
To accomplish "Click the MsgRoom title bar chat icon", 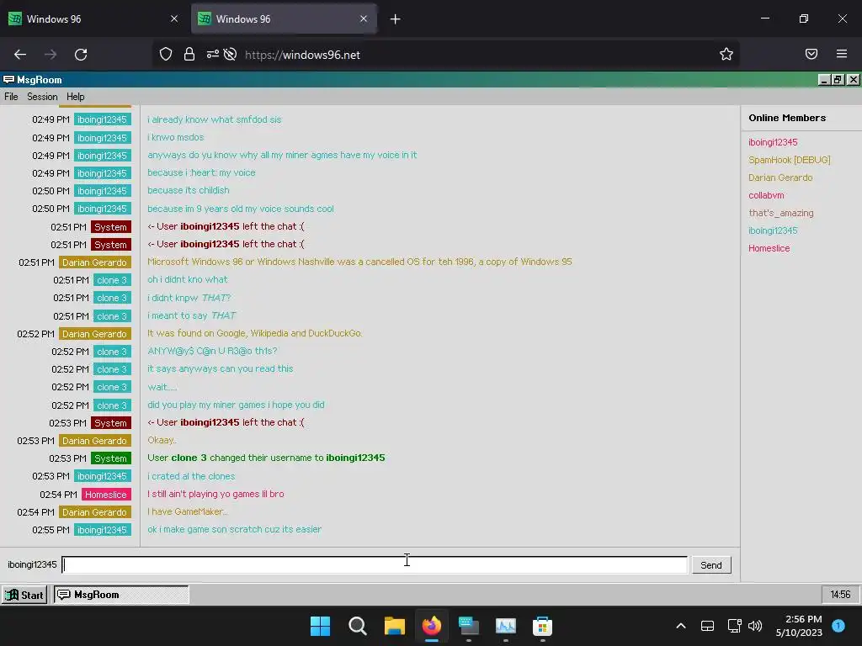I will 8,80.
